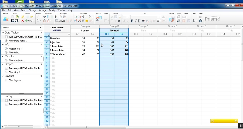Viewport: 243px width, 129px height.
Task: Click the Cut scissors icon
Action: pos(45,17)
